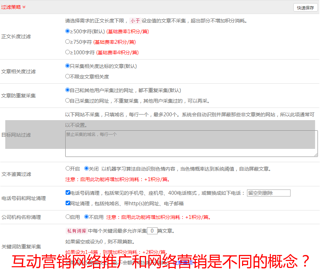This screenshot has width=320, height=269.
Task: Click the 留空则删除 phone replacement field
Action: pyautogui.click(x=268, y=193)
